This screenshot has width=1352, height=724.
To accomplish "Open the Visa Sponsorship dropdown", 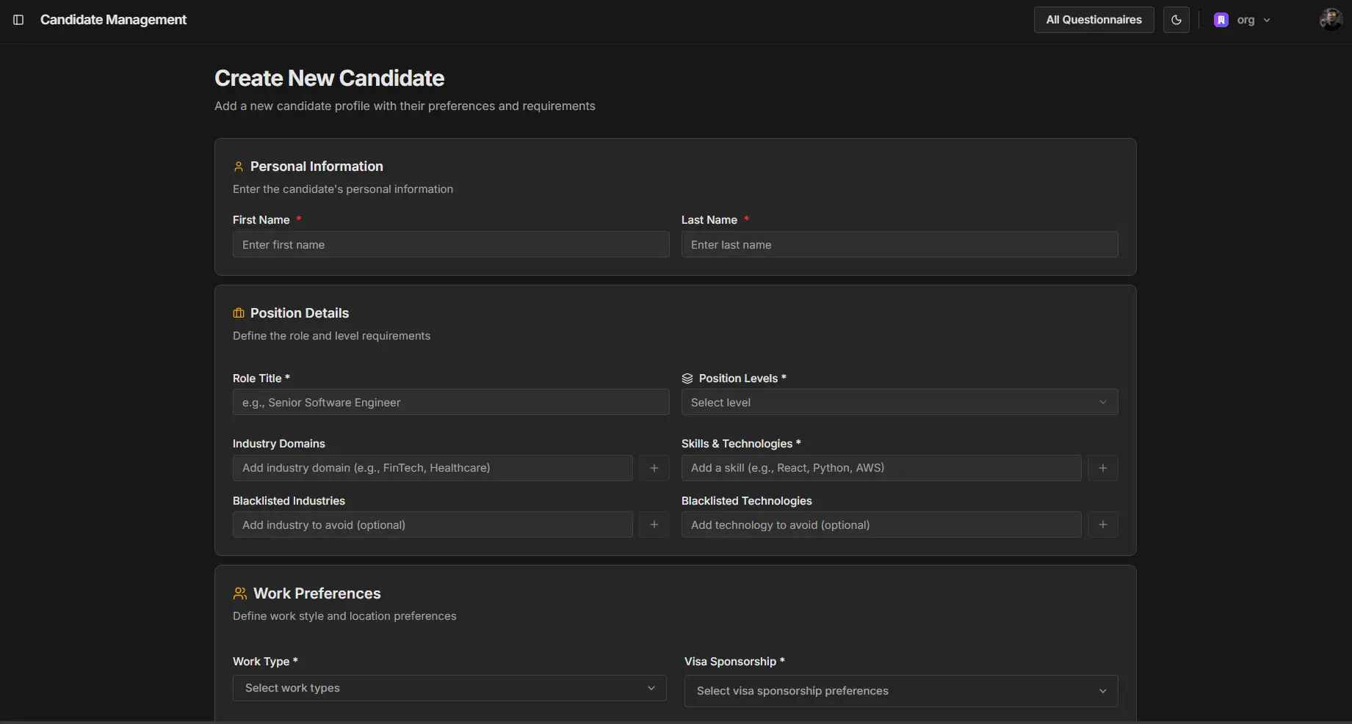I will [900, 691].
